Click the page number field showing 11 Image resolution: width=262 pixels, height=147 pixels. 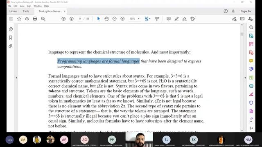tap(80, 19)
